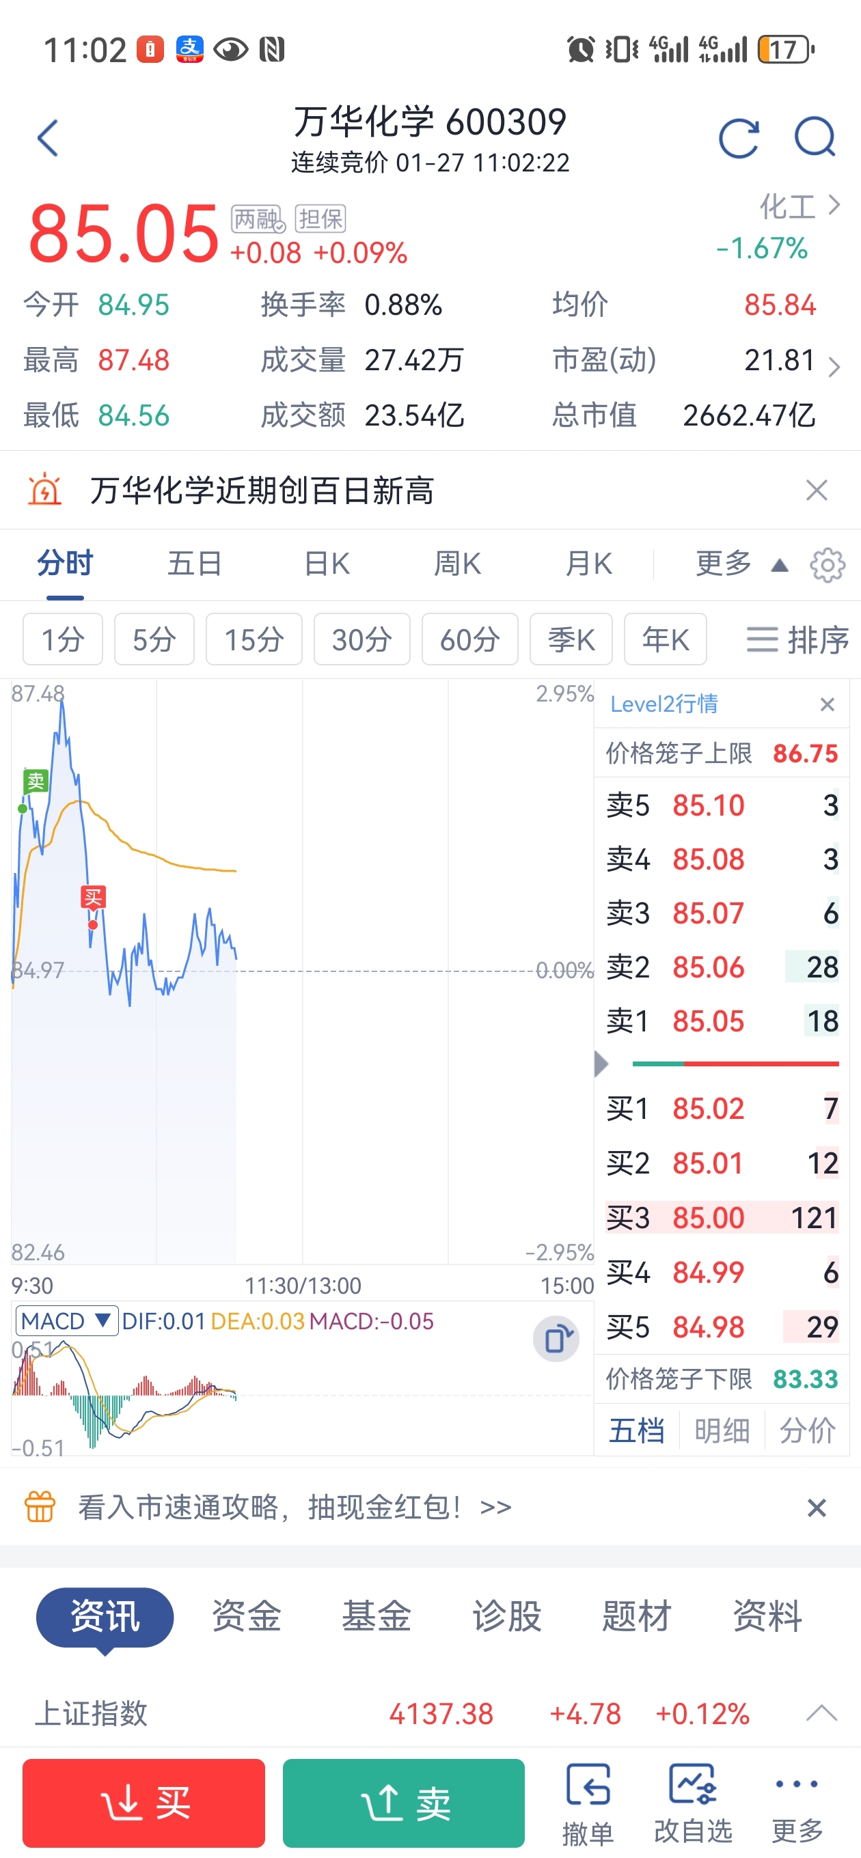Viewport: 861px width, 1858px height.
Task: Select the 60分 interval option
Action: (x=470, y=639)
